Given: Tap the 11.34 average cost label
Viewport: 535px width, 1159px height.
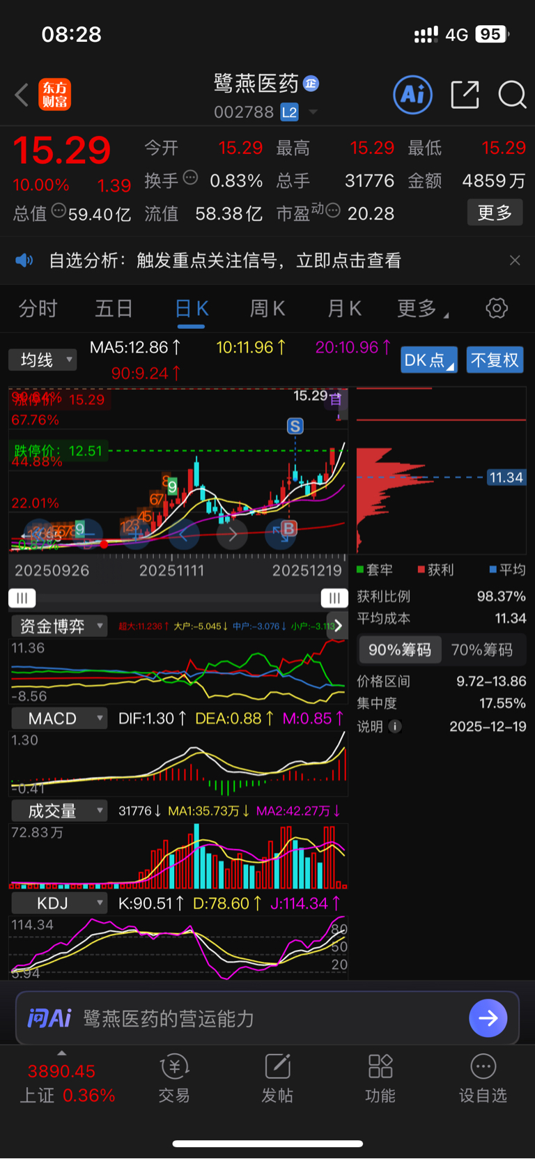Looking at the screenshot, I should click(506, 477).
